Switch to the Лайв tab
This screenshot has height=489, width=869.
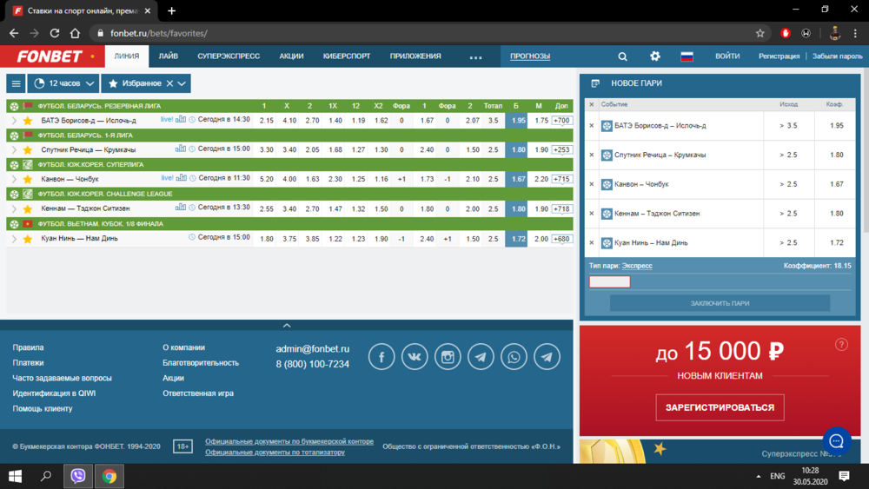(x=169, y=56)
